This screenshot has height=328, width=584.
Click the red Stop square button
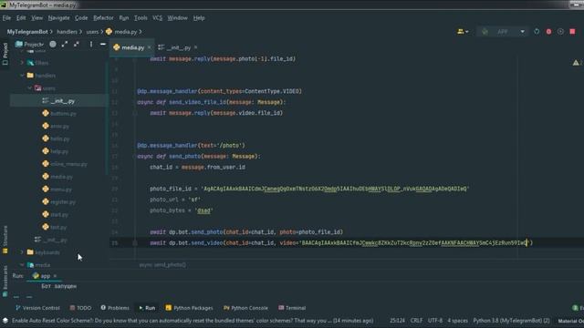(x=572, y=32)
